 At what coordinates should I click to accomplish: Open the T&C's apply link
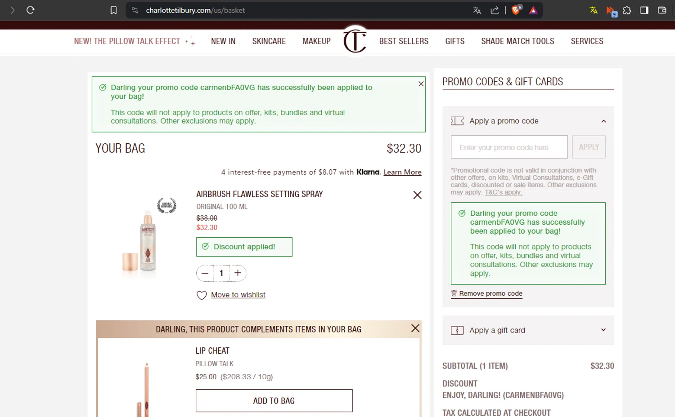click(503, 192)
